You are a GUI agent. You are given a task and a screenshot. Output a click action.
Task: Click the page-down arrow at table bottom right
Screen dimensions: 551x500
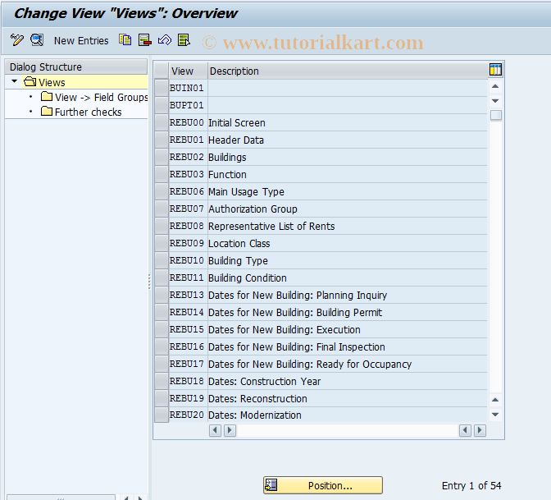[x=495, y=414]
